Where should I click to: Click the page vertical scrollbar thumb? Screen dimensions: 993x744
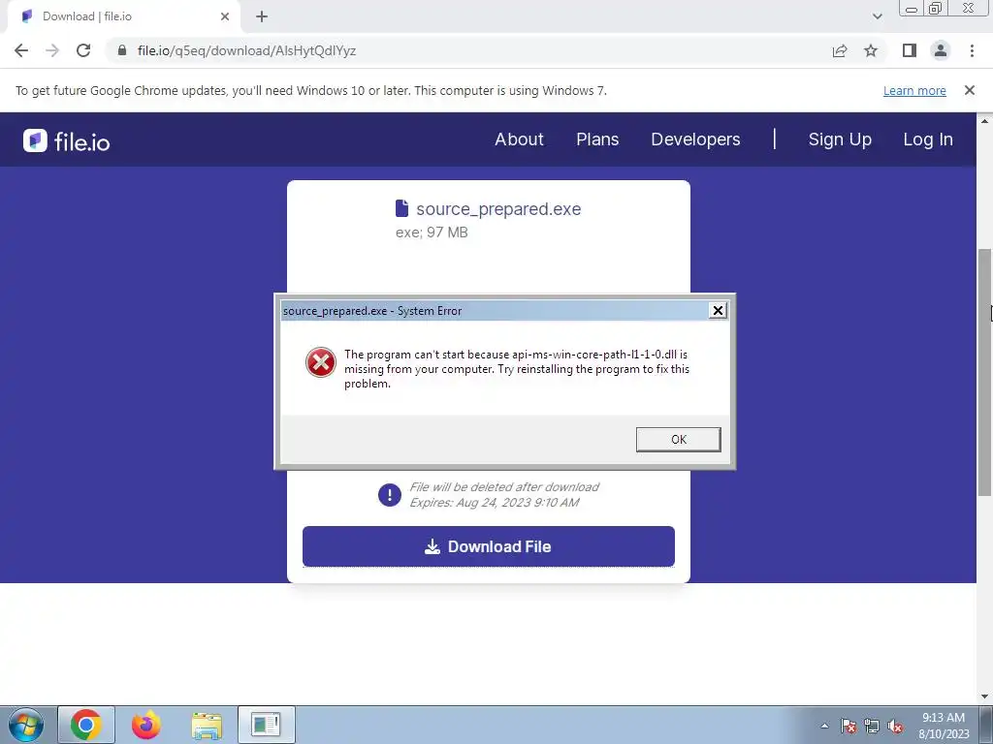click(x=984, y=372)
